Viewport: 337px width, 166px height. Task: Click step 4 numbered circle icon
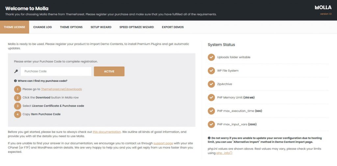pyautogui.click(x=17, y=114)
